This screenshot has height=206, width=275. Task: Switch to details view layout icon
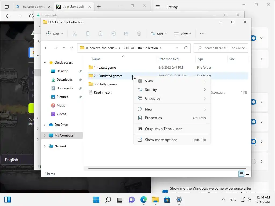[241, 174]
